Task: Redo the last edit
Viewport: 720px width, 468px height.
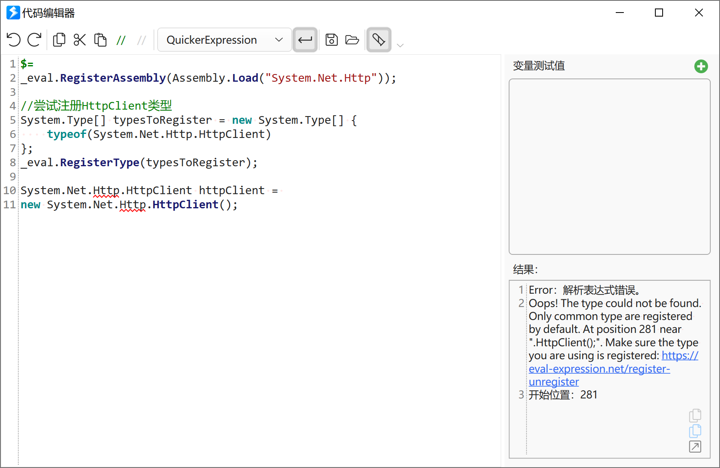Action: coord(34,40)
